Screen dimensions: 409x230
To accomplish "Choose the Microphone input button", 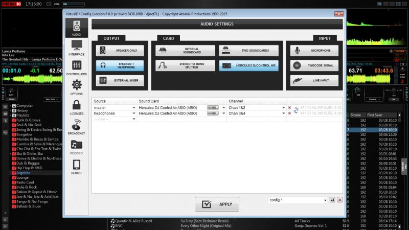I will click(x=314, y=51).
